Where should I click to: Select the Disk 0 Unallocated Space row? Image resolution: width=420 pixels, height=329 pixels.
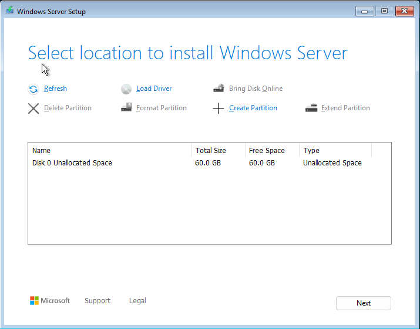[x=72, y=163]
